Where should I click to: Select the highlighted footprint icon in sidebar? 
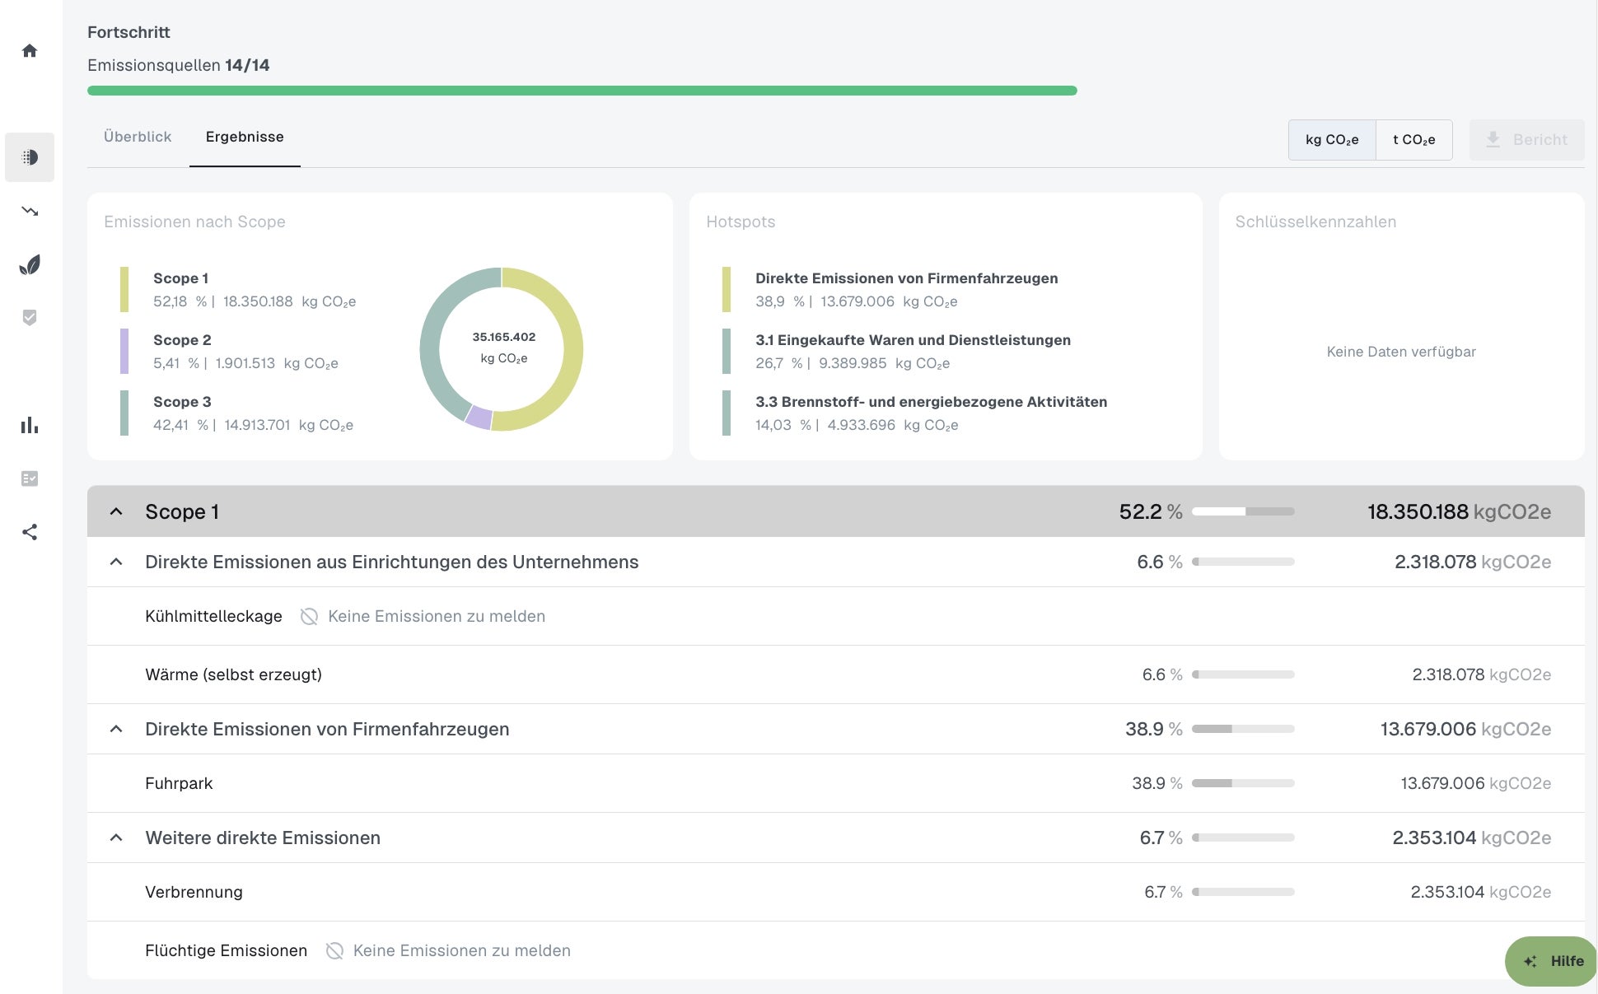pos(30,157)
